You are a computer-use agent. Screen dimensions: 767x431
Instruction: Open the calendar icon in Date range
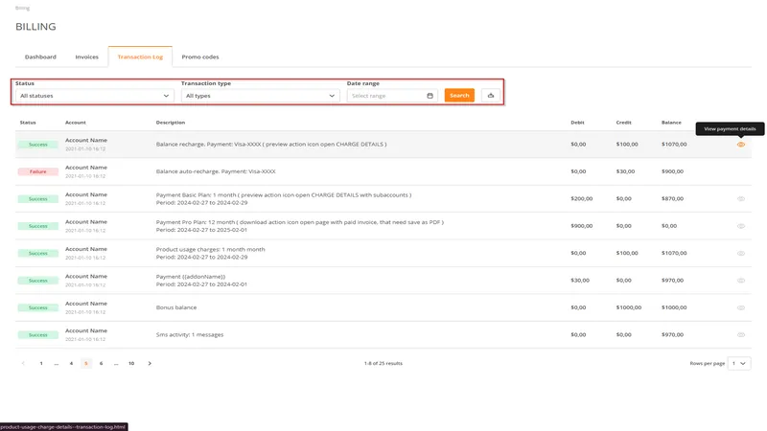[430, 96]
